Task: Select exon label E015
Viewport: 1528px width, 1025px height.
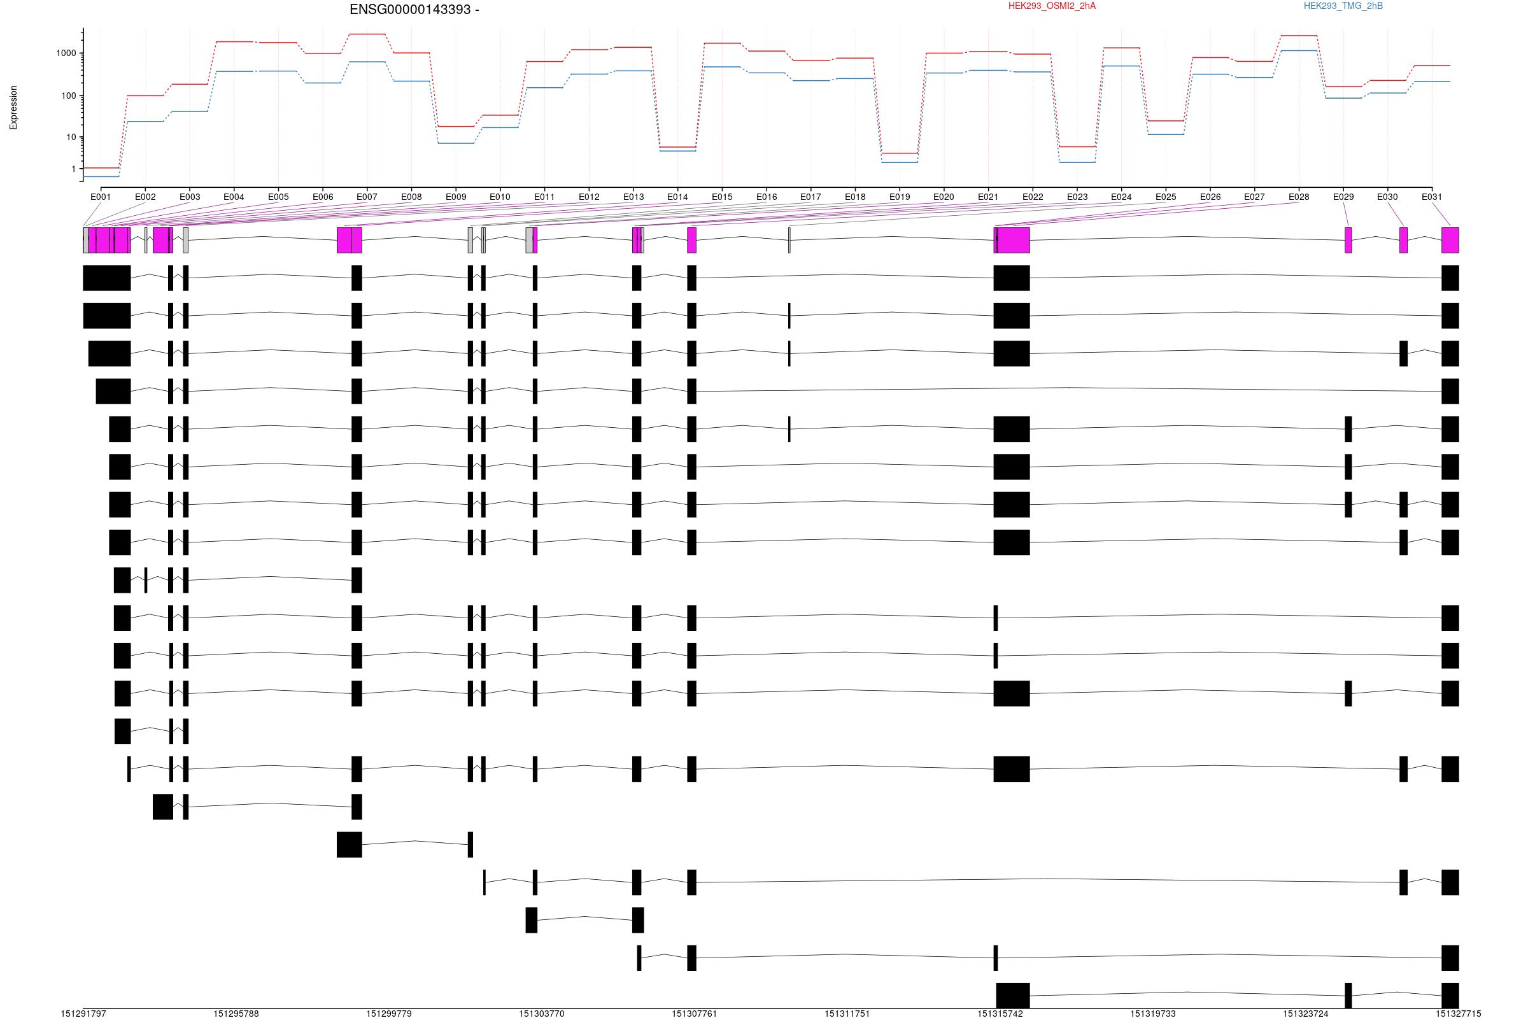Action: point(722,197)
